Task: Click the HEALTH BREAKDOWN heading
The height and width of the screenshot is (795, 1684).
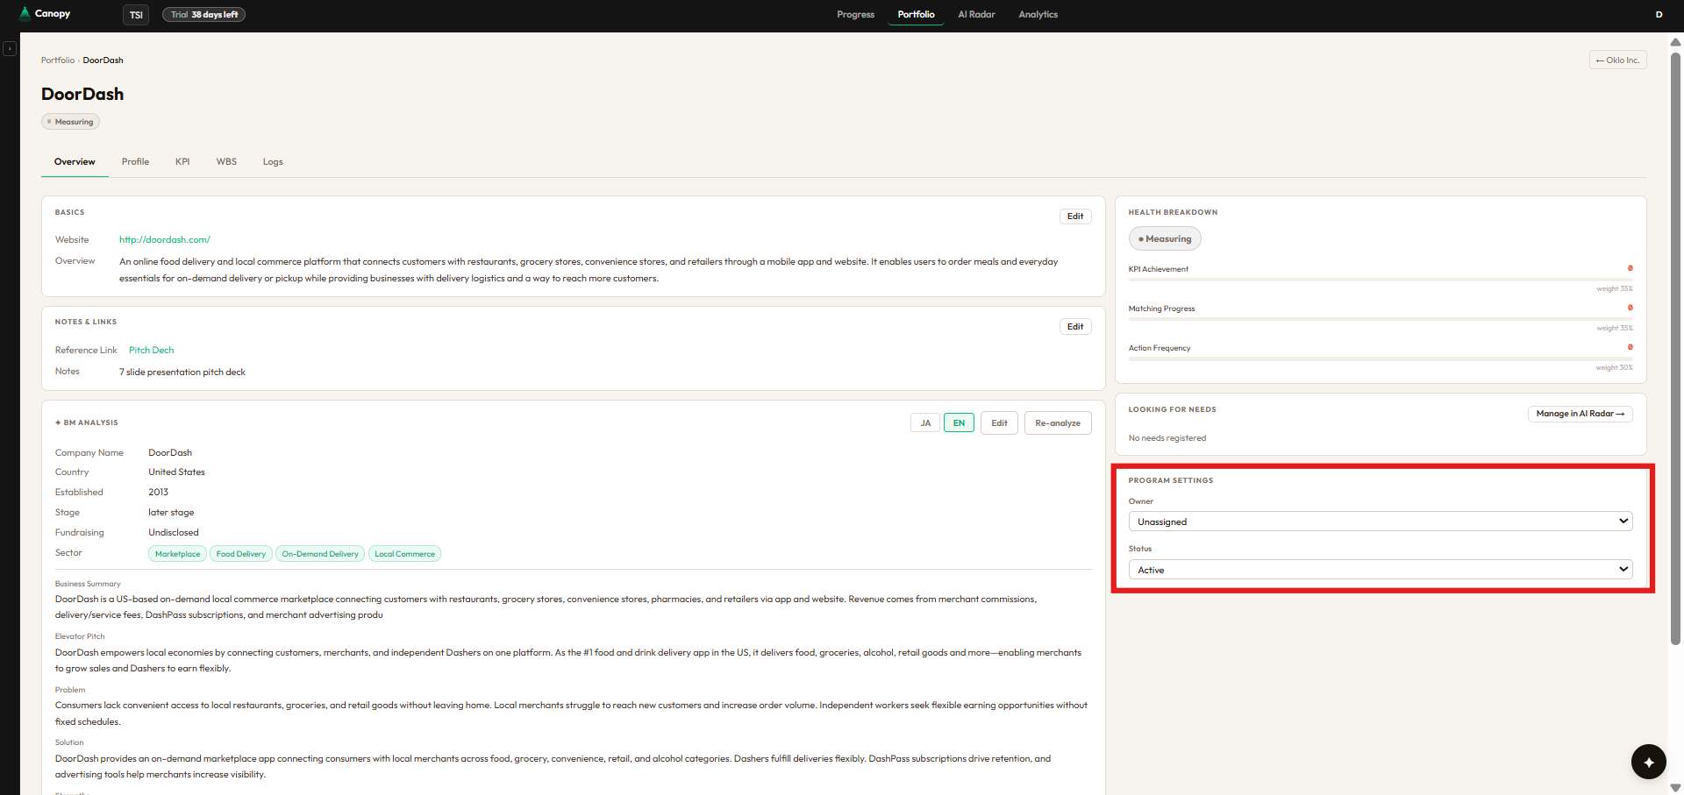Action: (1173, 212)
